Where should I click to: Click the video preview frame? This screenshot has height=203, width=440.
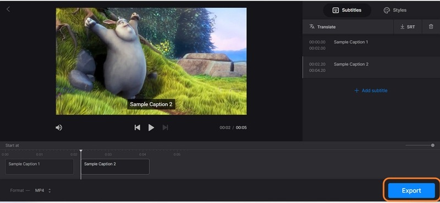coord(151,61)
